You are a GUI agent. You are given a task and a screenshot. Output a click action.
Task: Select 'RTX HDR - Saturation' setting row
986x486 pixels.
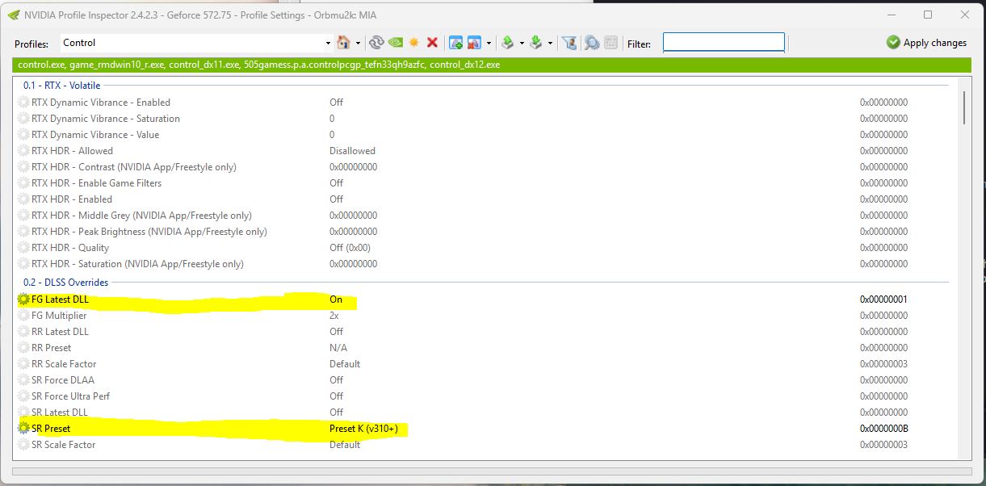[485, 264]
